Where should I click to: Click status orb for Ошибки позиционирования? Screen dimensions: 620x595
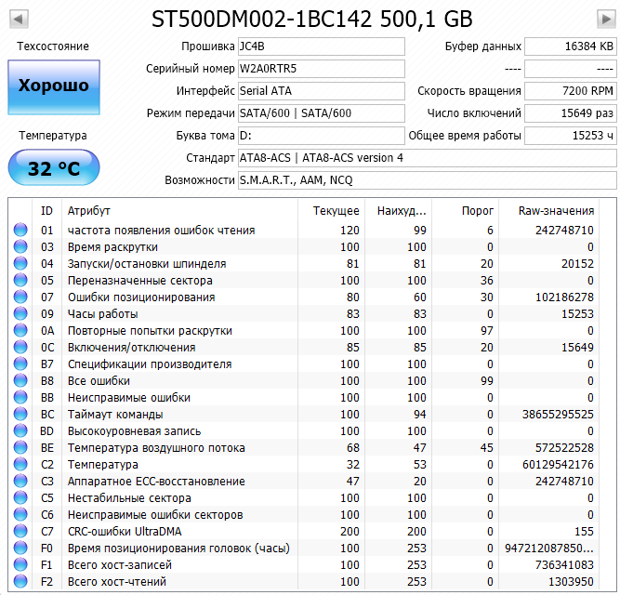click(20, 297)
